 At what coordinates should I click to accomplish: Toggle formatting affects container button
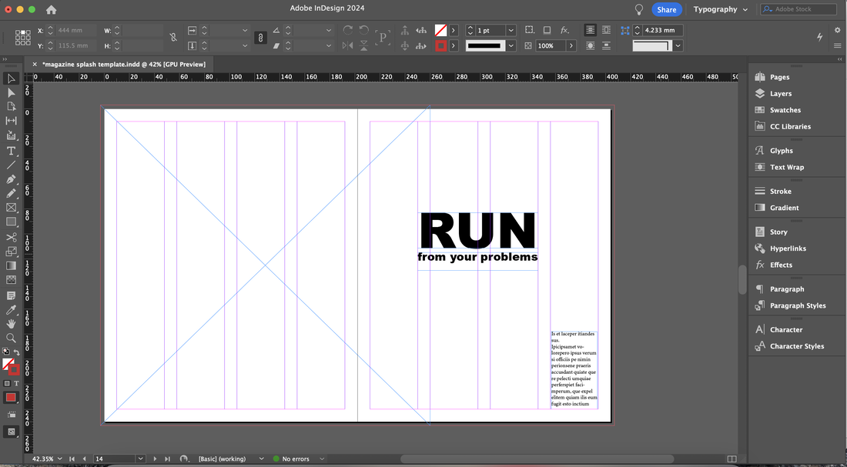[7, 383]
